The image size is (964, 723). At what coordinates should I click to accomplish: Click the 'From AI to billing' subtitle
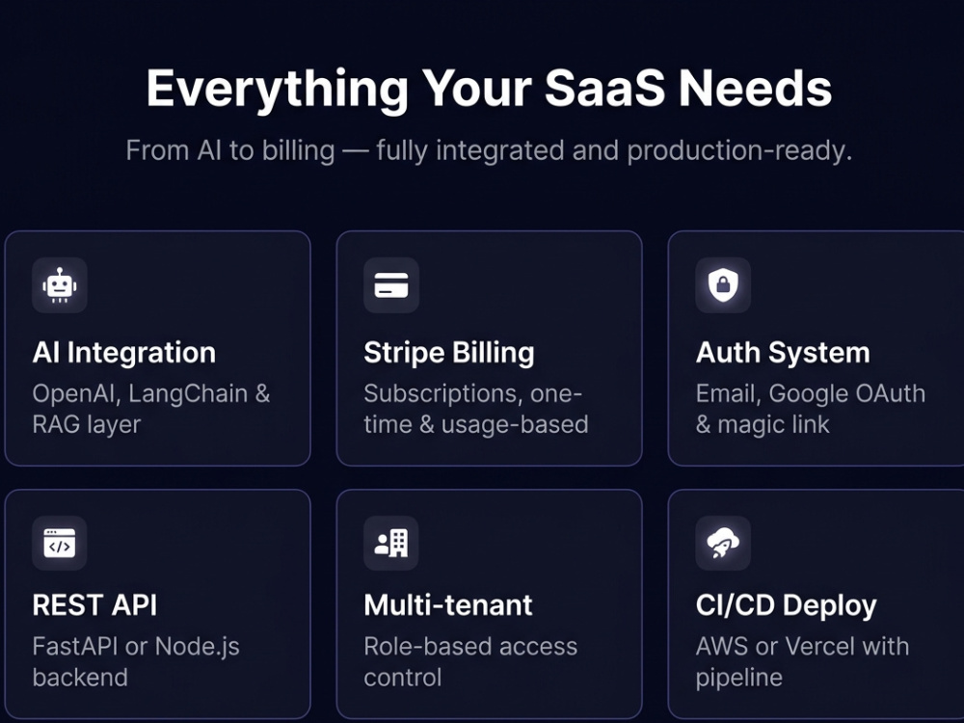coord(489,150)
